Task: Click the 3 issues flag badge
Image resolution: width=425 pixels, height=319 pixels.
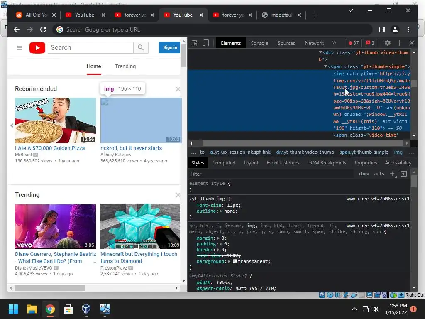Action: click(370, 43)
